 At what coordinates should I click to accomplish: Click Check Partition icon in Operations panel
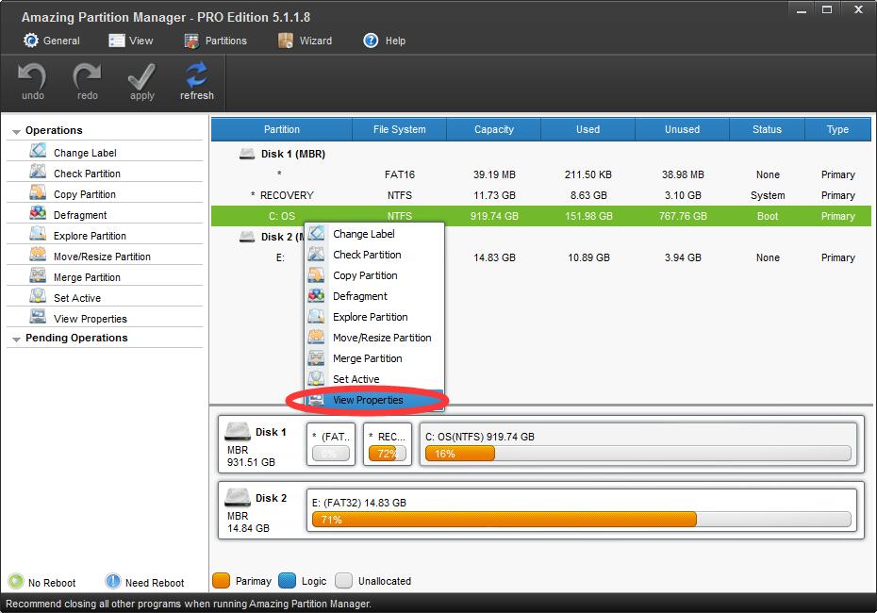tap(38, 172)
